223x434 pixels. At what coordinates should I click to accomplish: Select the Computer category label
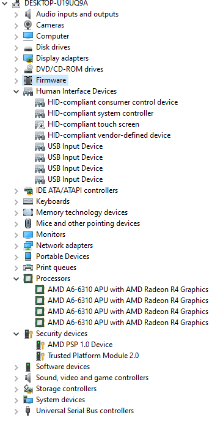(x=53, y=36)
